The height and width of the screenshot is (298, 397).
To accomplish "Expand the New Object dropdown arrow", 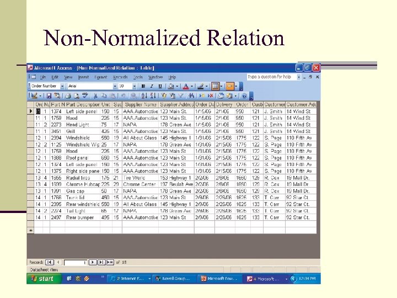I will pos(235,96).
